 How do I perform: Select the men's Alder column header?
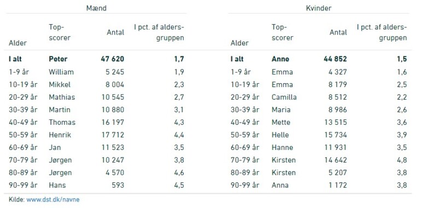pos(17,43)
